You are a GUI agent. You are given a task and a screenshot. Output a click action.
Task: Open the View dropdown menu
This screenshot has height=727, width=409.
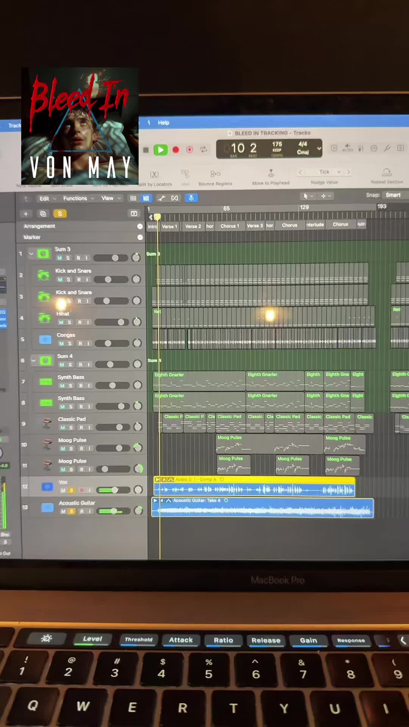(111, 198)
